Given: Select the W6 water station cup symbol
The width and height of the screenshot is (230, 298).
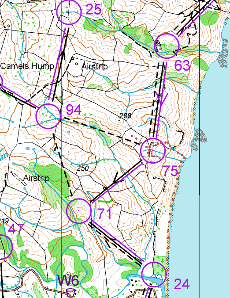Looking at the screenshot, I should [70, 293].
